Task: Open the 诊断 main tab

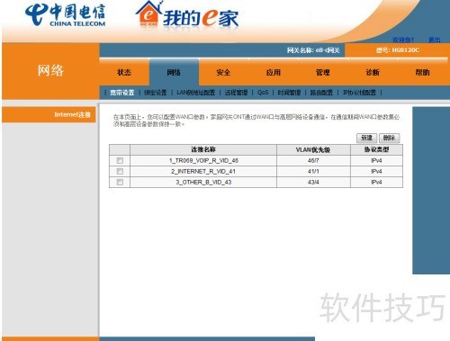Action: [x=373, y=72]
